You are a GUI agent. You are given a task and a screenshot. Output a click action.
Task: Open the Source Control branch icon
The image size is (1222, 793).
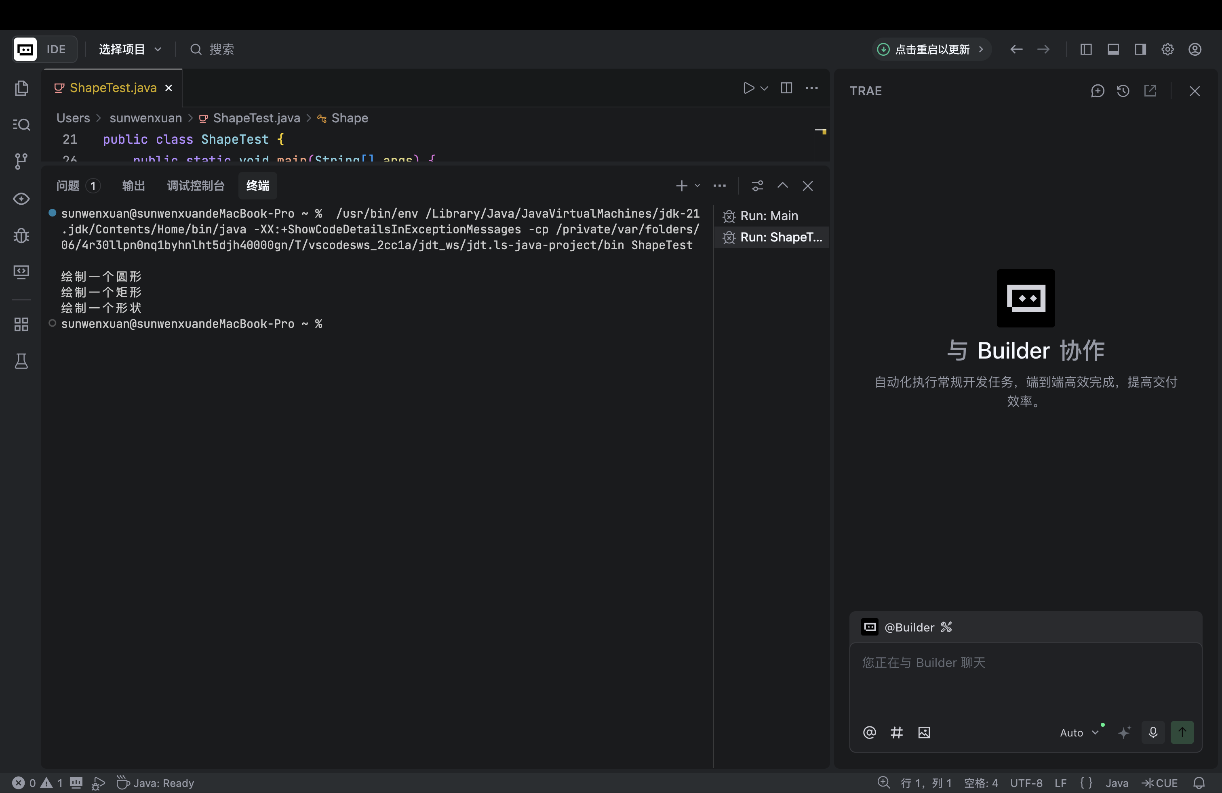tap(21, 162)
